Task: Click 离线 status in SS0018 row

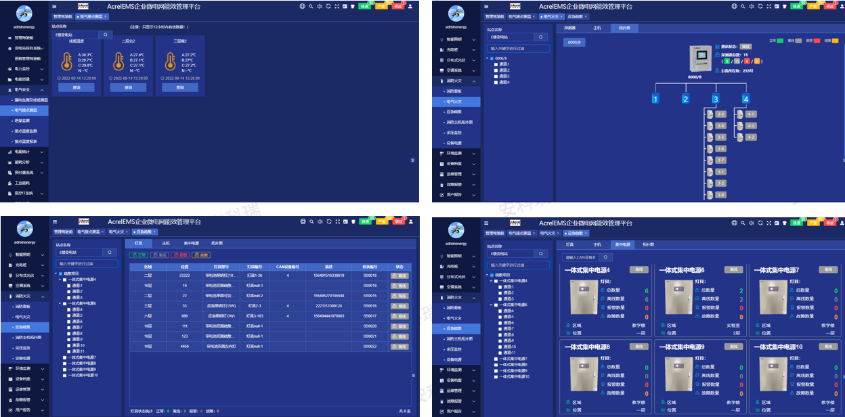Action: (399, 276)
